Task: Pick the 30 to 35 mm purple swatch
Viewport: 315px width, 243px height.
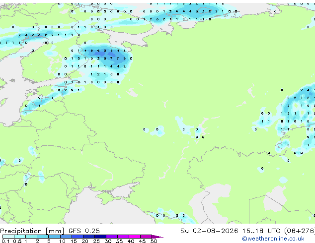Action: point(112,237)
